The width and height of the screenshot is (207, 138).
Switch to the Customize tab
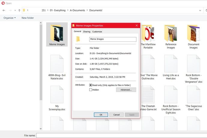(97, 32)
